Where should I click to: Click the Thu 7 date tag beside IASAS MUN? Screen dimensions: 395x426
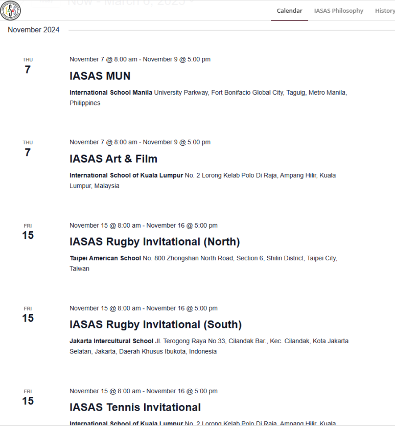click(x=28, y=66)
